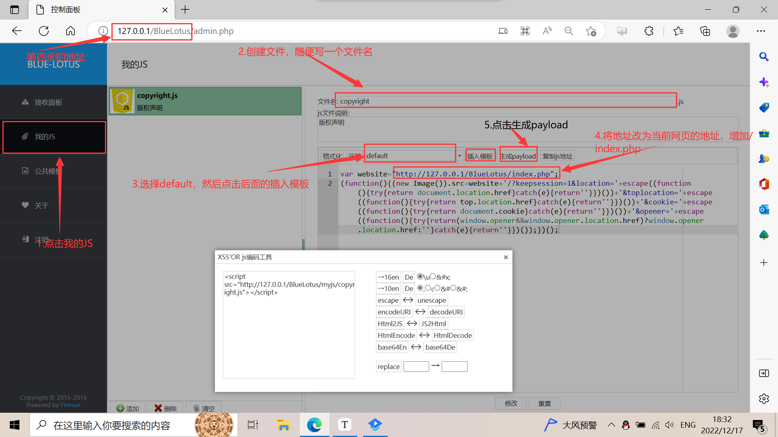Click the JS2Html button

tap(434, 324)
